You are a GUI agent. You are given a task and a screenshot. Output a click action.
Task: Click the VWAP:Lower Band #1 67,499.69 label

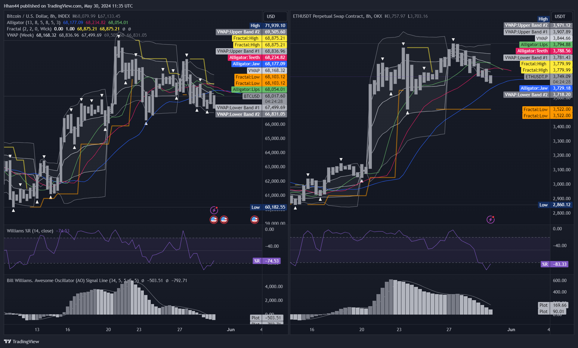pos(251,108)
